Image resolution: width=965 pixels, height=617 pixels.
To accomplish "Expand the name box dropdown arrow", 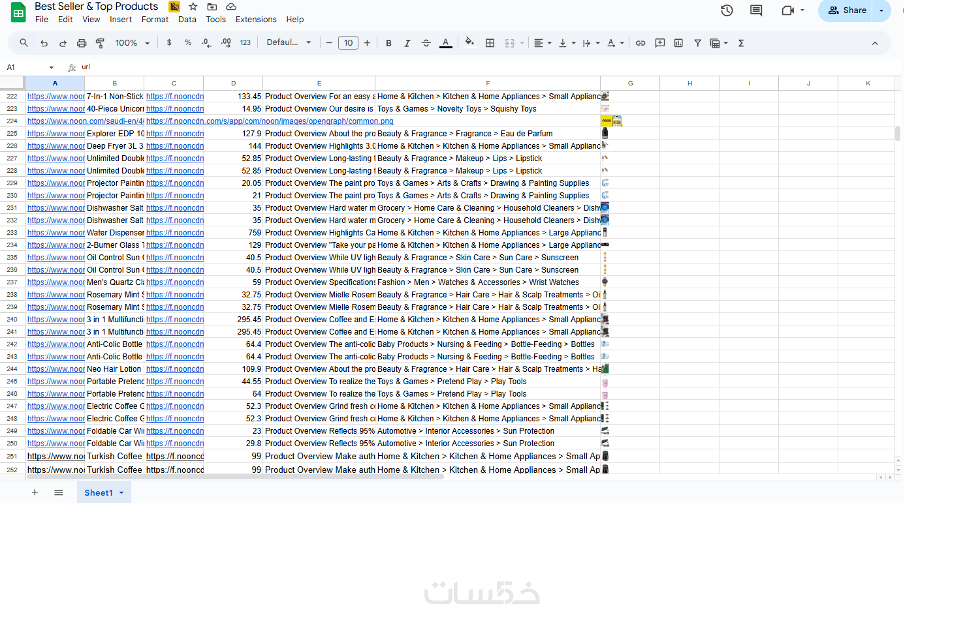I will 51,67.
